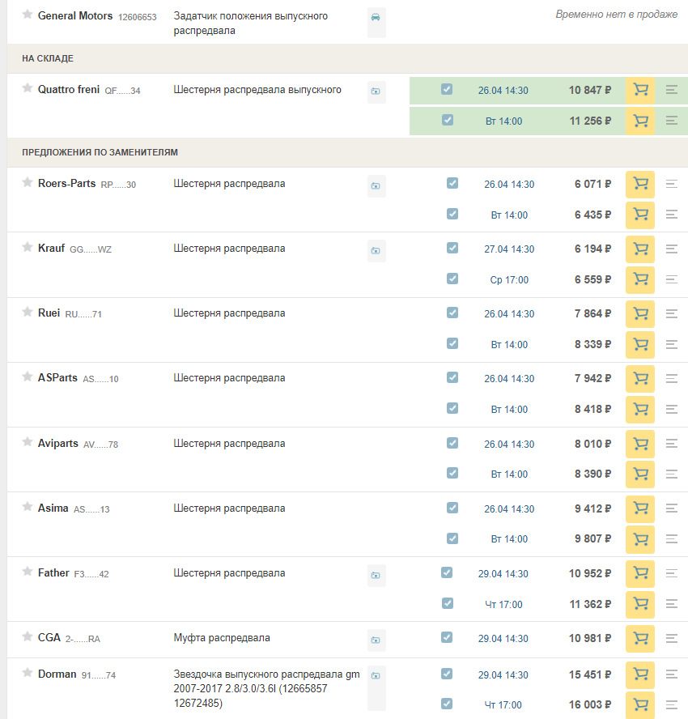The image size is (688, 719).
Task: Star General Motors as favorite
Action: [28, 15]
